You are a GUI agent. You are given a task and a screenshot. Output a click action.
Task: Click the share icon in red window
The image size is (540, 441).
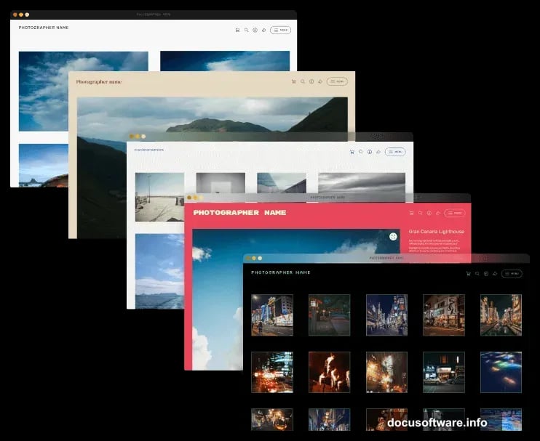click(x=438, y=213)
